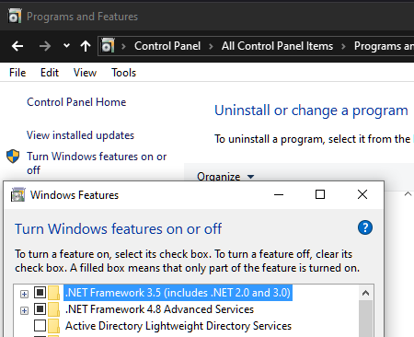Click the address bar Control Panel icon
This screenshot has width=414, height=337.
[x=108, y=46]
